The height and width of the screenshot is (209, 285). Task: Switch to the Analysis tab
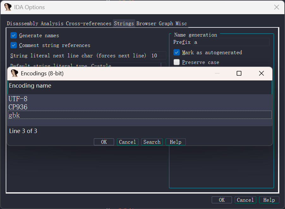(x=52, y=24)
